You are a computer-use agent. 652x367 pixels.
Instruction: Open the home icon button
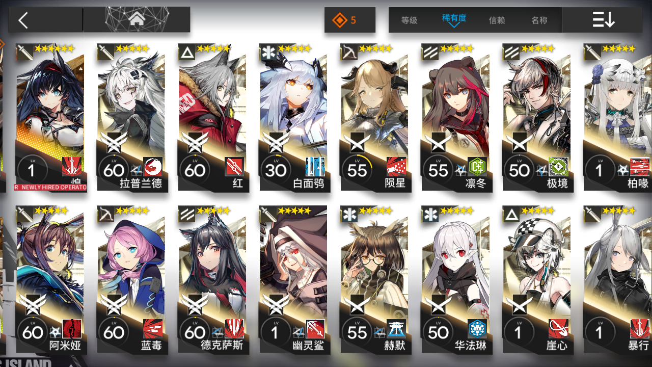(136, 19)
